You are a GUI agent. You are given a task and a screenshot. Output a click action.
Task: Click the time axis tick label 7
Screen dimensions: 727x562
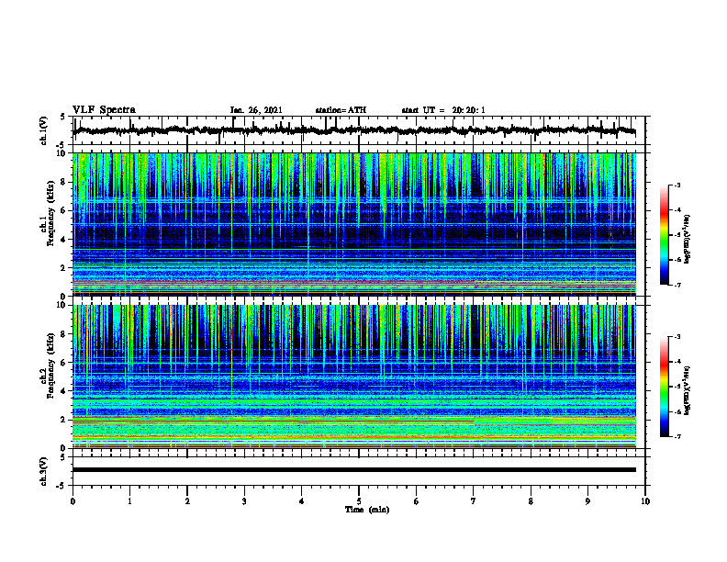(x=474, y=501)
